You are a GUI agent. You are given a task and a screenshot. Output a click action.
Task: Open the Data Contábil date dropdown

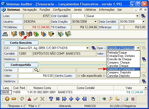point(143,22)
